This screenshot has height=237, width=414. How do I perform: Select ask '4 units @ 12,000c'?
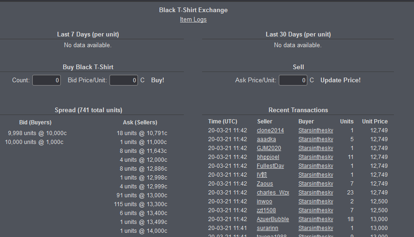(x=143, y=160)
